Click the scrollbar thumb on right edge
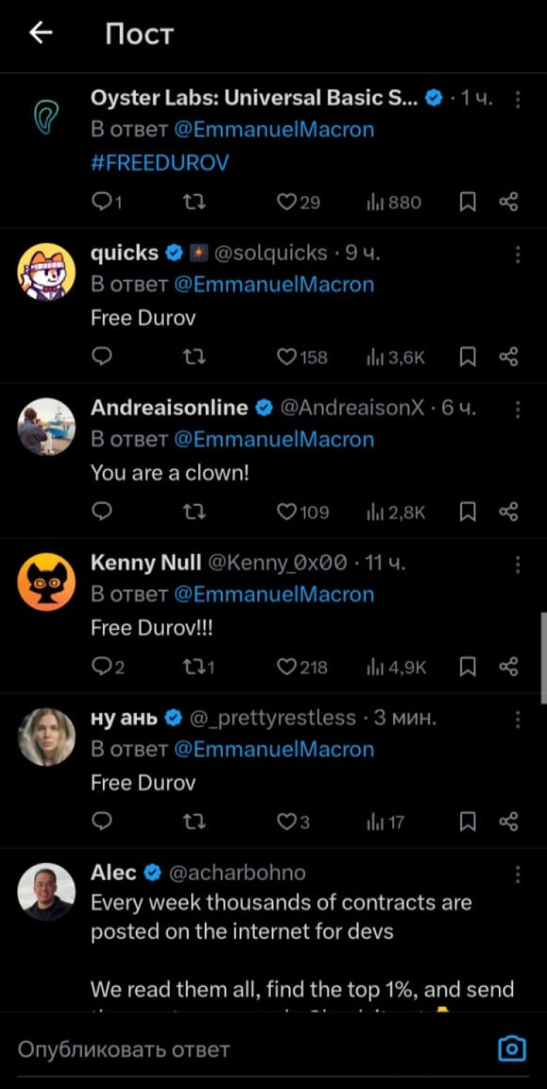The width and height of the screenshot is (547, 1089). (x=543, y=658)
